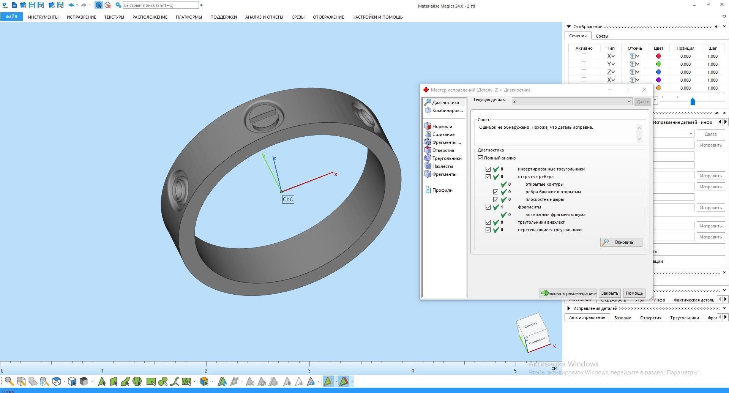Click the Помощь button in wizard
The image size is (729, 393).
(634, 293)
